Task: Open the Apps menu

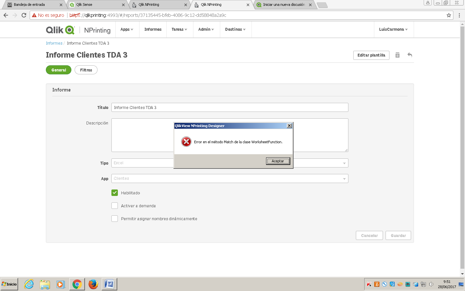Action: pyautogui.click(x=127, y=29)
